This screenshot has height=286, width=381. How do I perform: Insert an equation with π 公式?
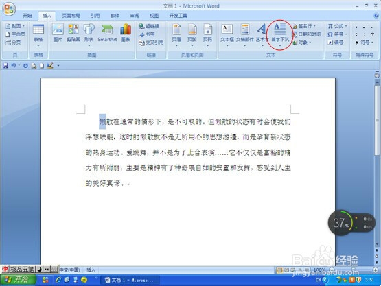click(x=337, y=26)
